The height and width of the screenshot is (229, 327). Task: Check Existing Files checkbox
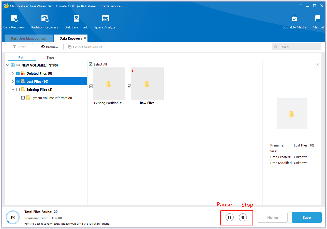[x=18, y=90]
